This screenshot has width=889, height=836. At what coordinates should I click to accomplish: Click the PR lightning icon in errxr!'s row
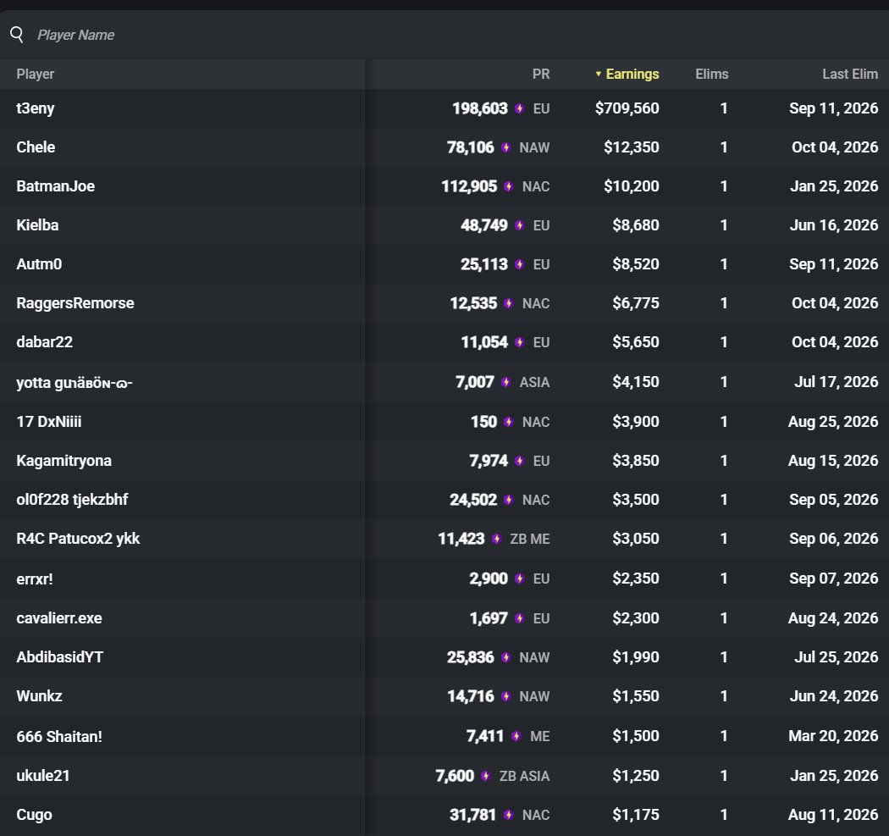(519, 579)
